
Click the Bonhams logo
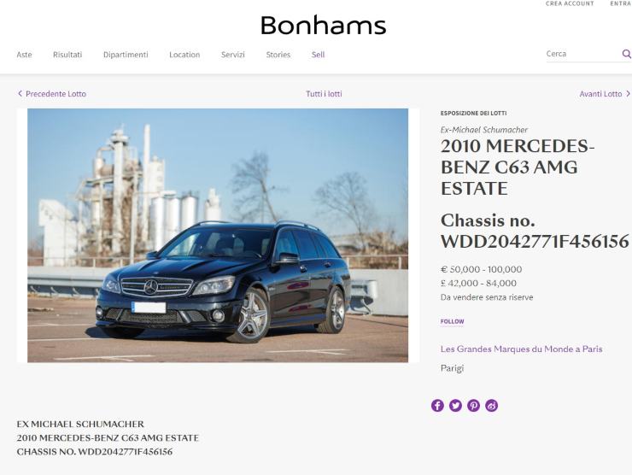(323, 25)
